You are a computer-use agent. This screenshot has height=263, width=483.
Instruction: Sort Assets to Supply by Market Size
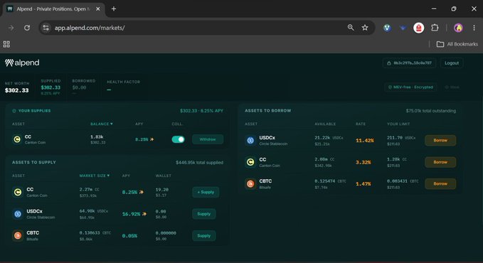[95, 176]
